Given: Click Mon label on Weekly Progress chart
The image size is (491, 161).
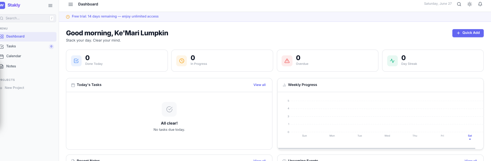Looking at the screenshot, I should coord(332,136).
